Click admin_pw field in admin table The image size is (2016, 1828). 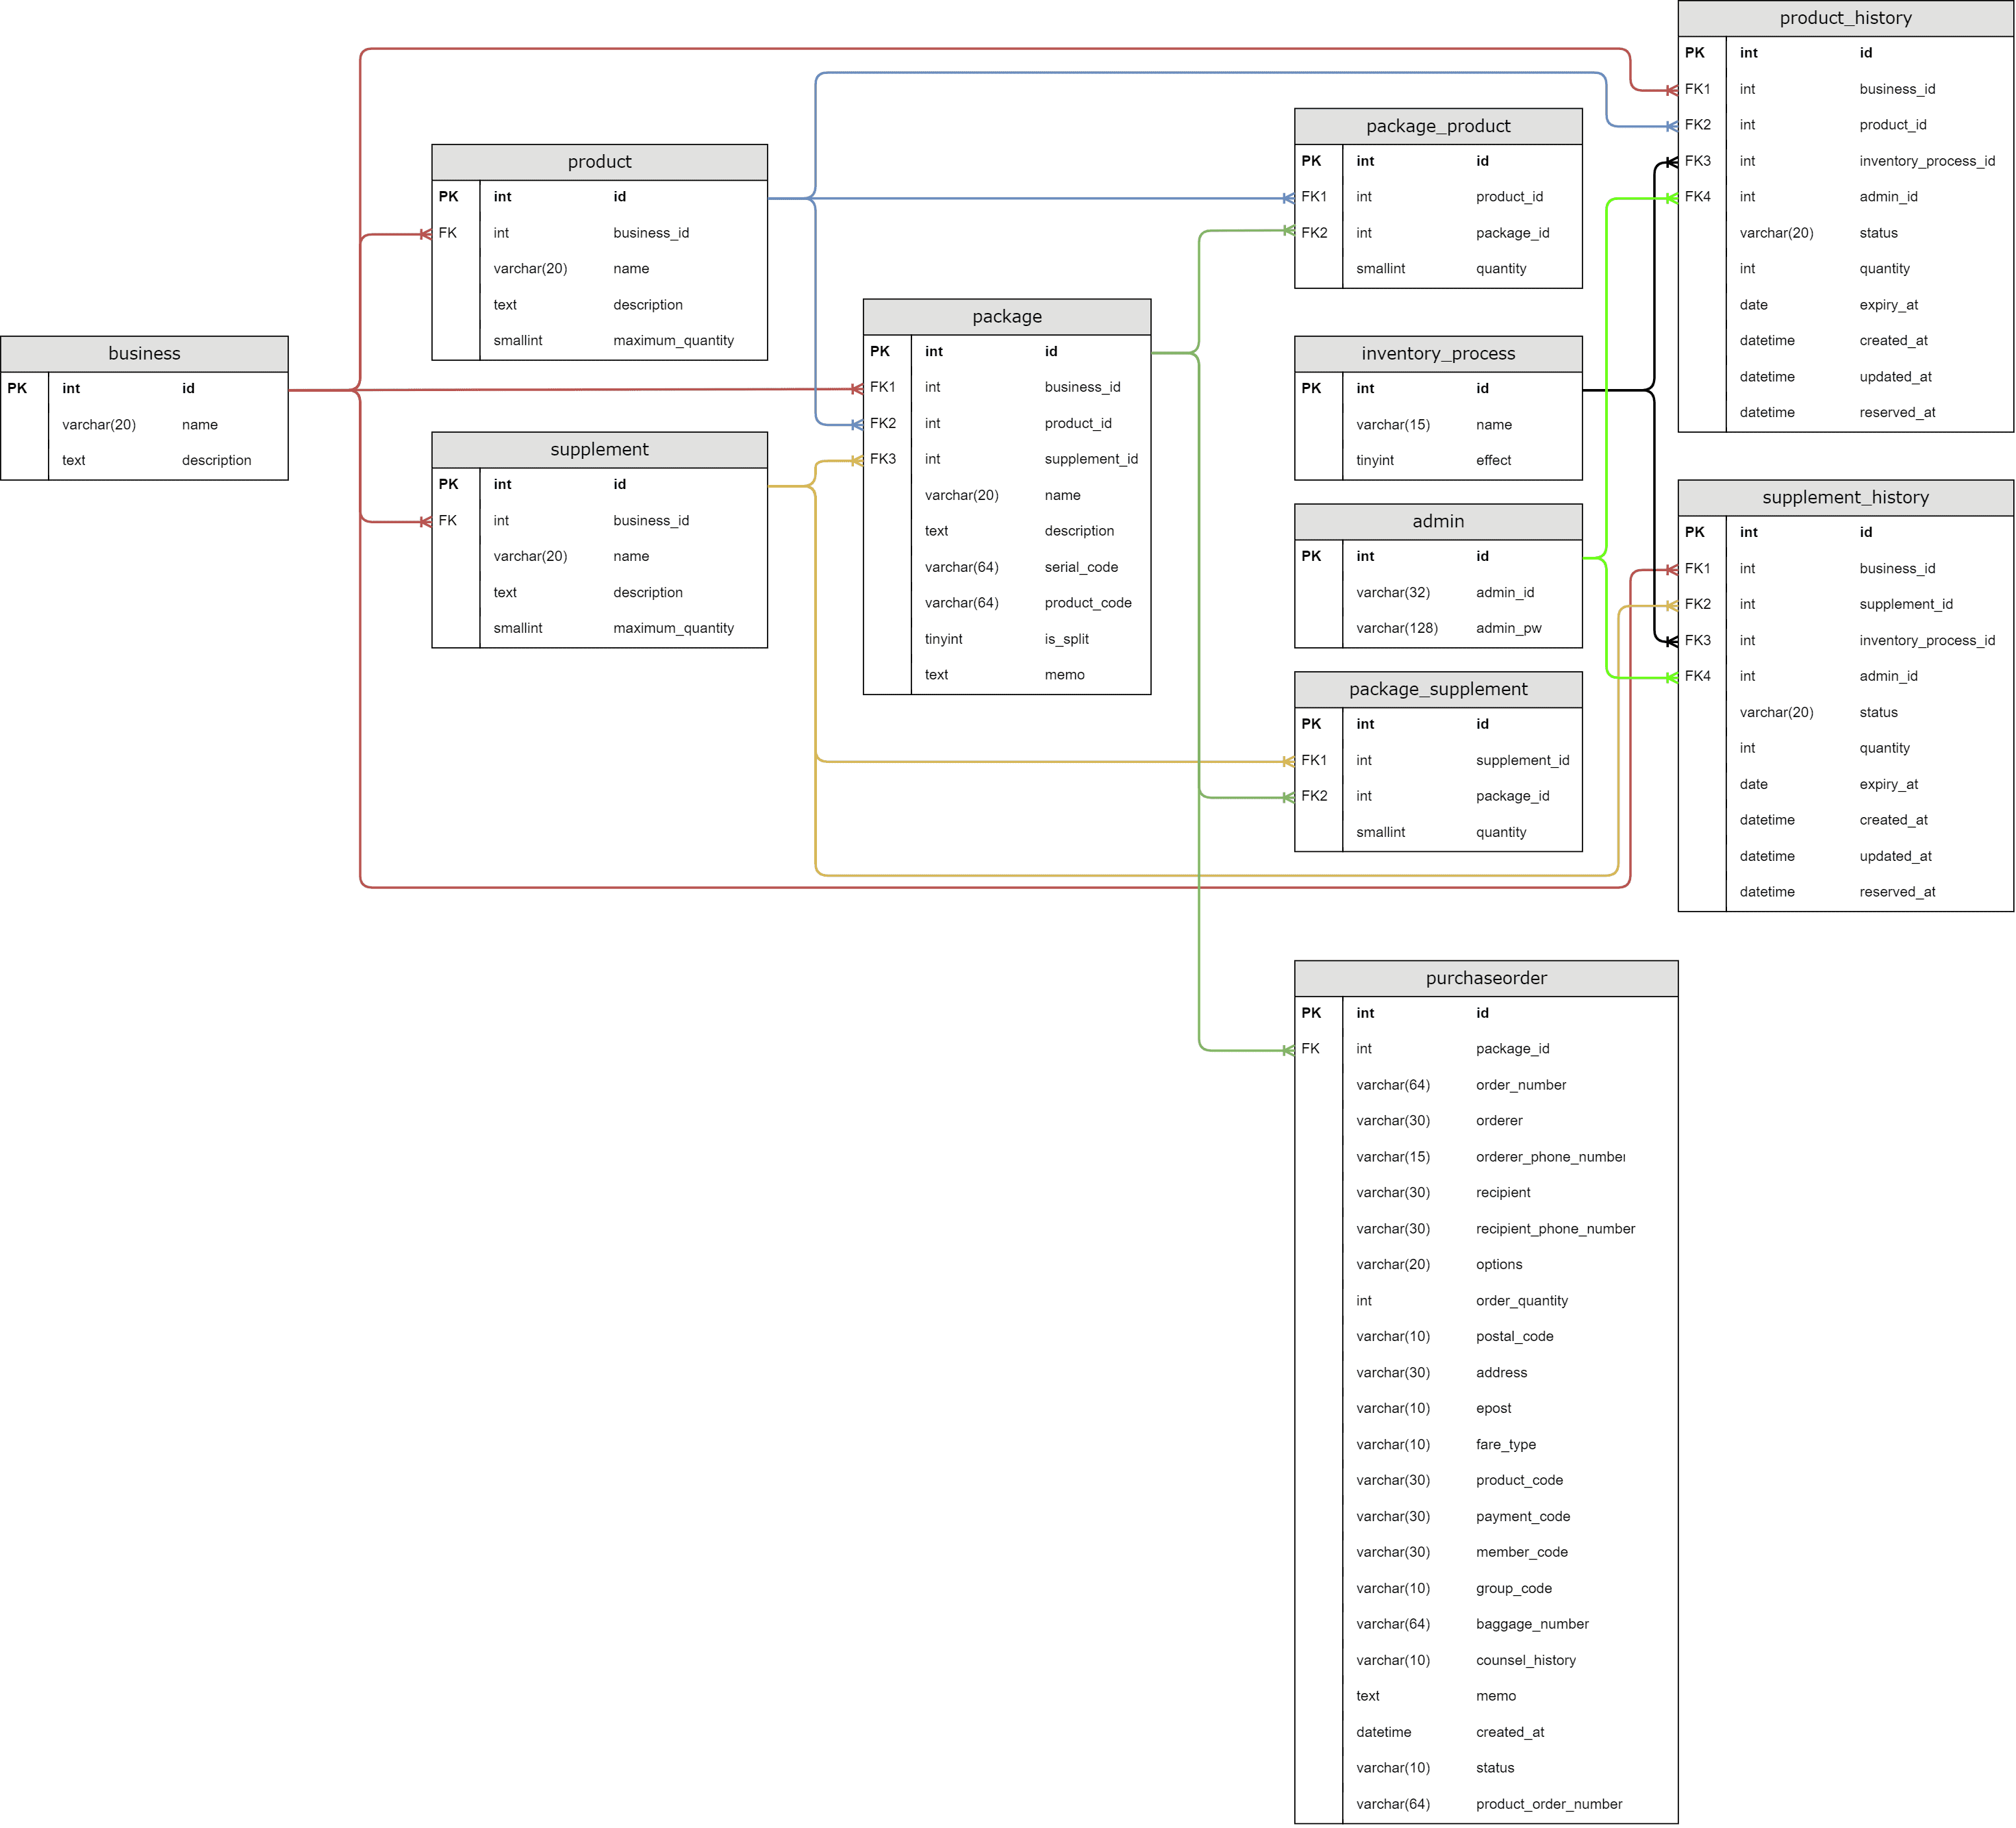[1508, 628]
